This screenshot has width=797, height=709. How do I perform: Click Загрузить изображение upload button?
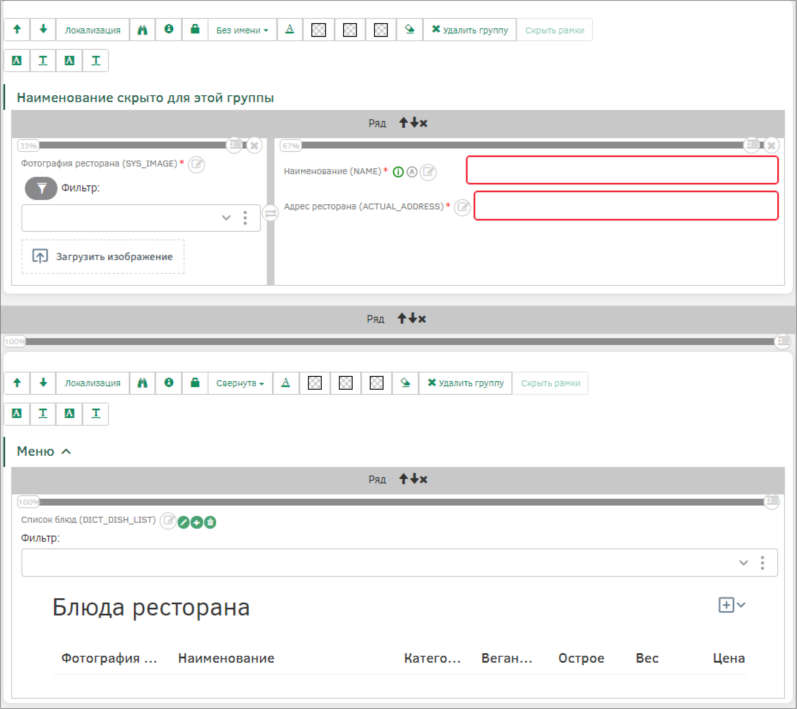[103, 257]
